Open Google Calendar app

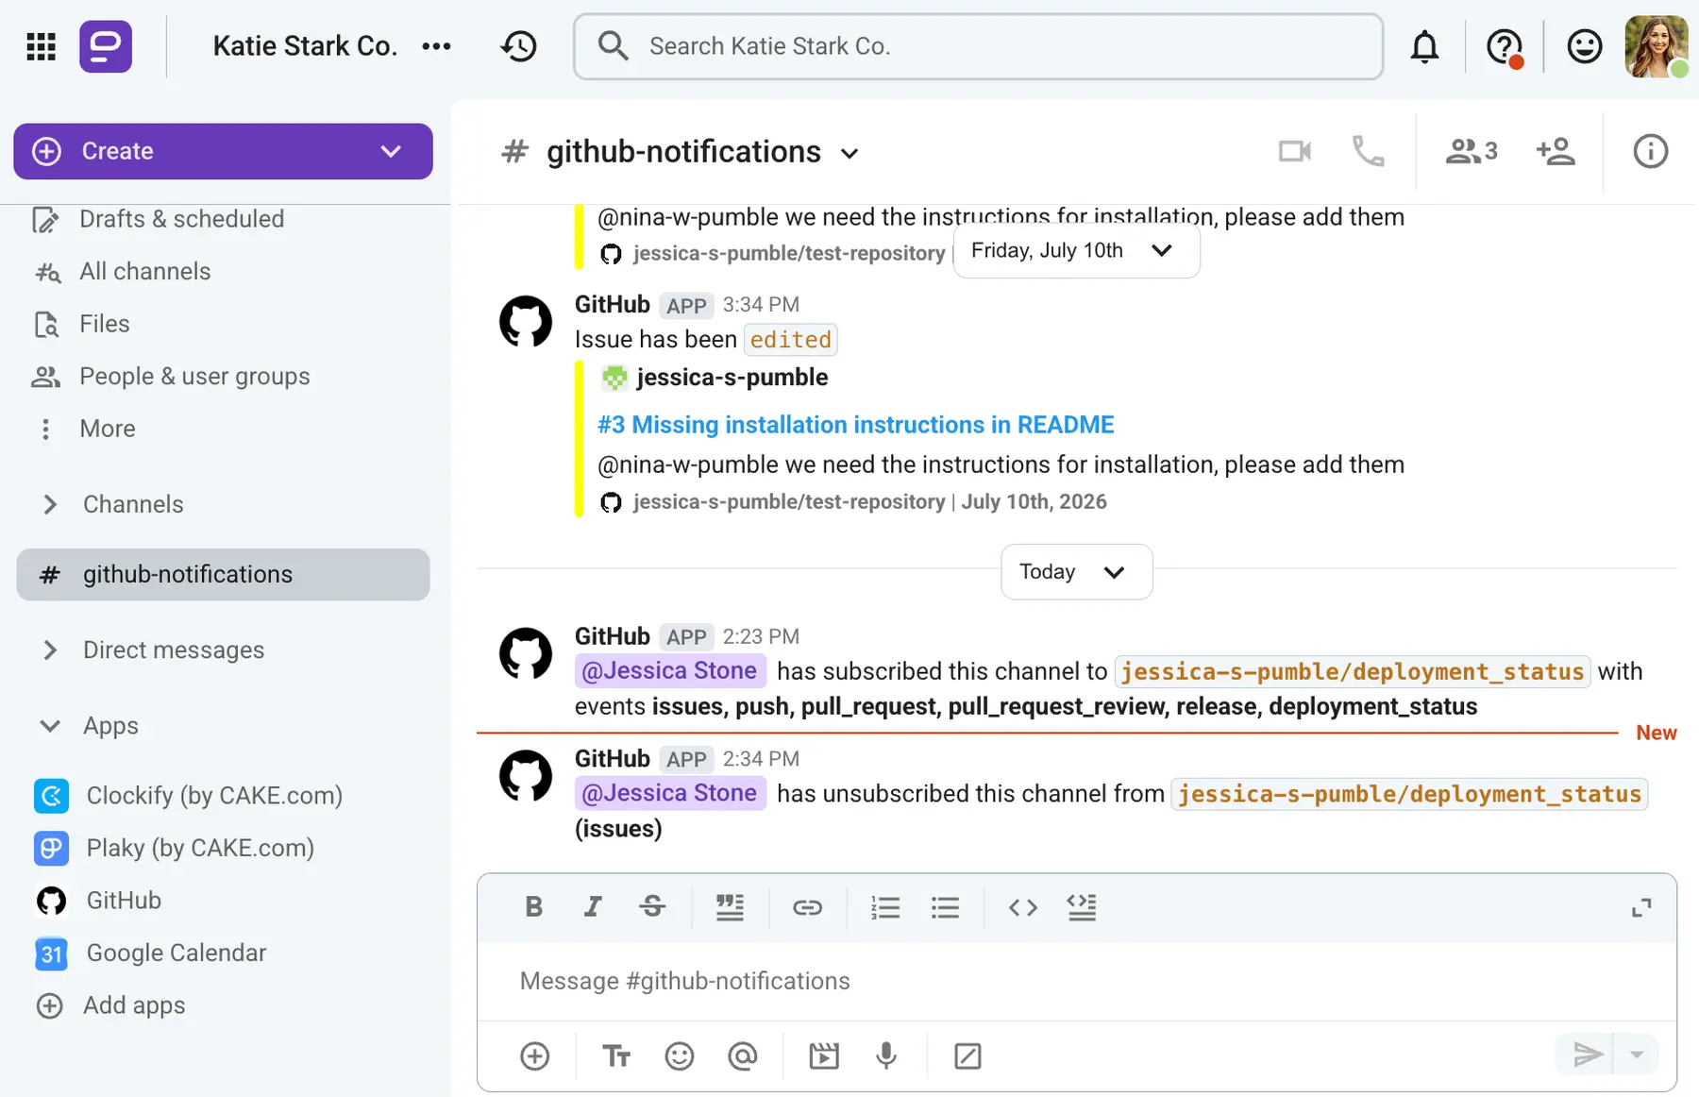coord(177,954)
